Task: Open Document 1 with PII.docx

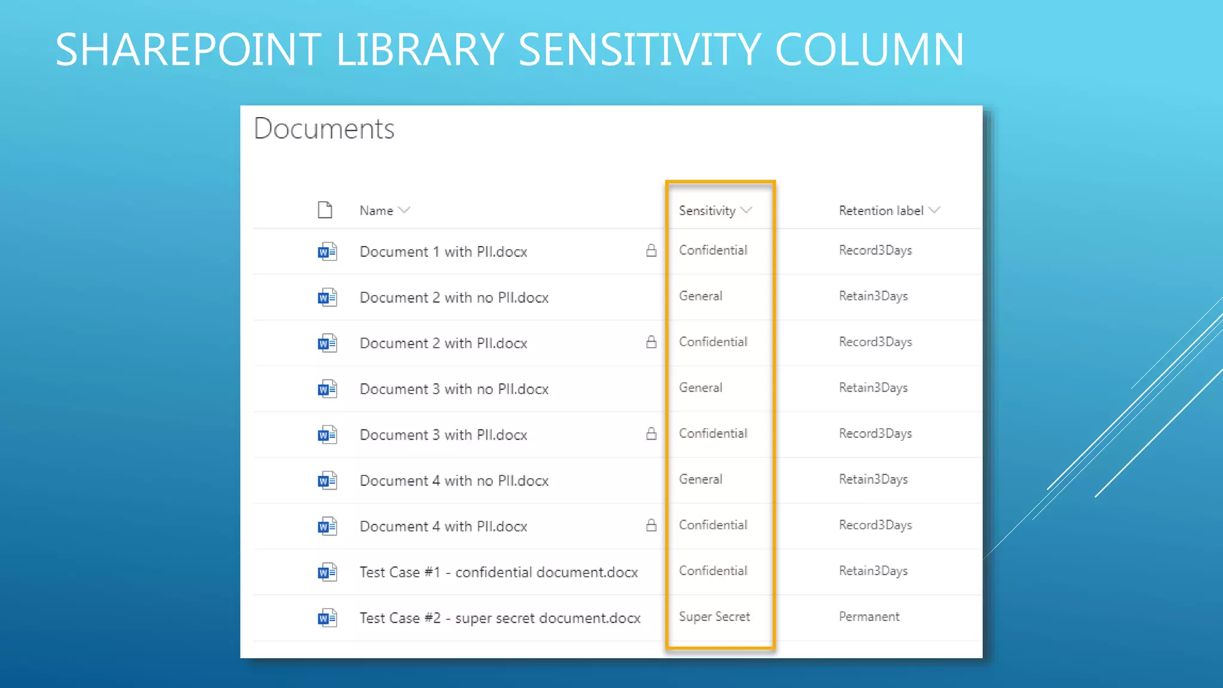Action: click(443, 251)
